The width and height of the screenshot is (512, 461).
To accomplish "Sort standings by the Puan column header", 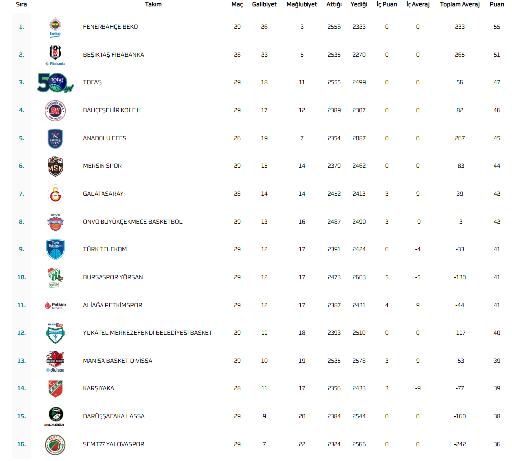I will (497, 5).
